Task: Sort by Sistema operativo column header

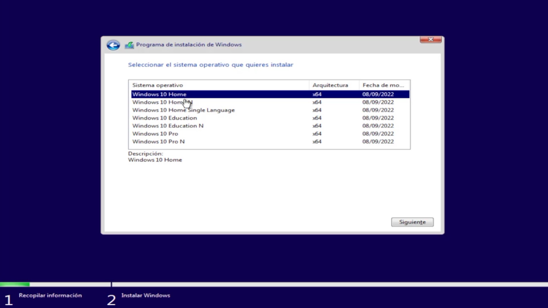Action: tap(219, 85)
